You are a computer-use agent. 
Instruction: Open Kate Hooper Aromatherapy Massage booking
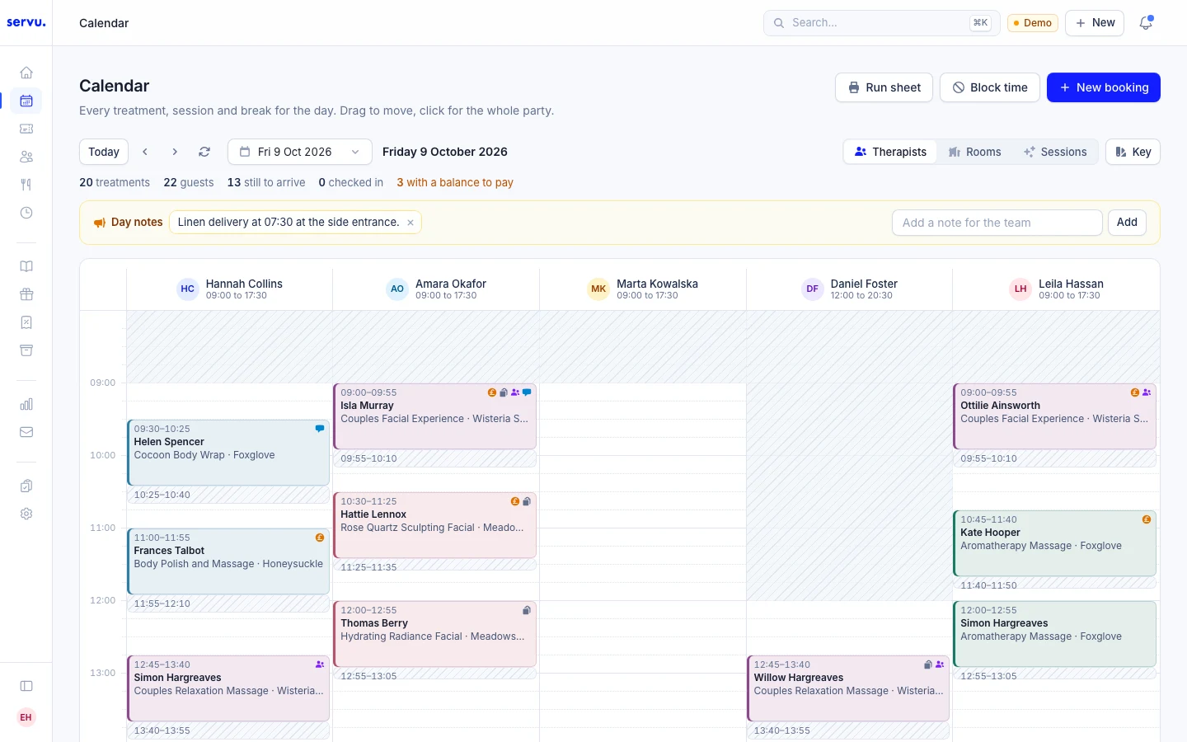(x=1055, y=543)
